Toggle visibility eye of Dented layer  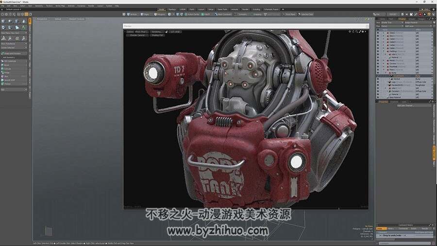coord(378,79)
